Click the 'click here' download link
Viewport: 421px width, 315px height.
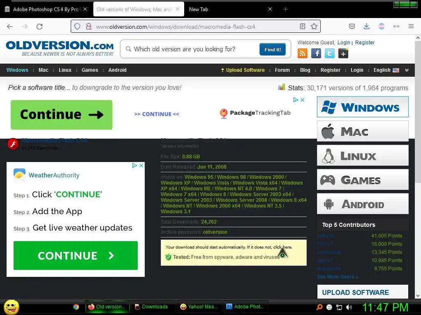pyautogui.click(x=282, y=247)
